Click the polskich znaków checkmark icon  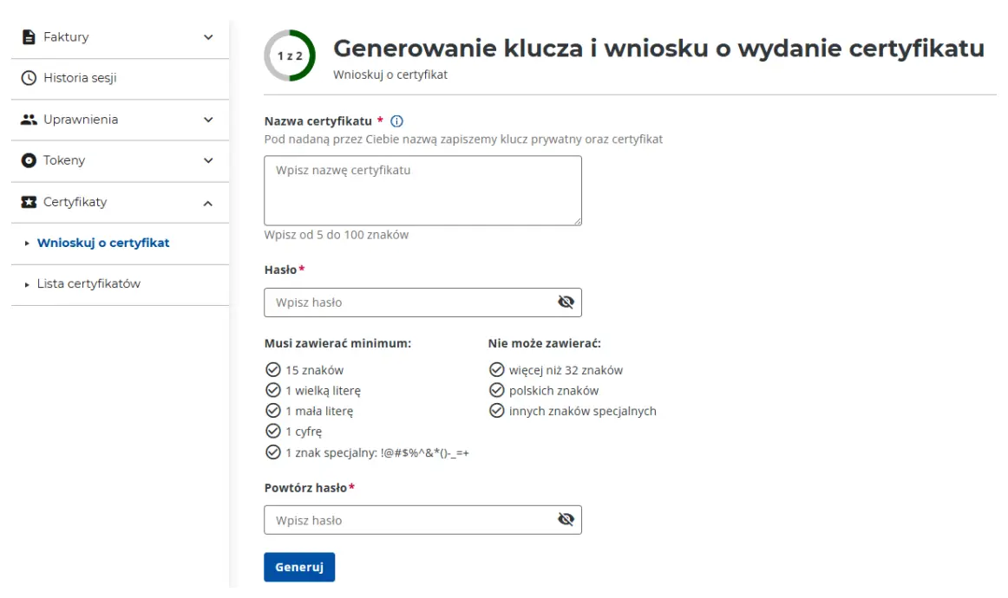click(x=497, y=391)
